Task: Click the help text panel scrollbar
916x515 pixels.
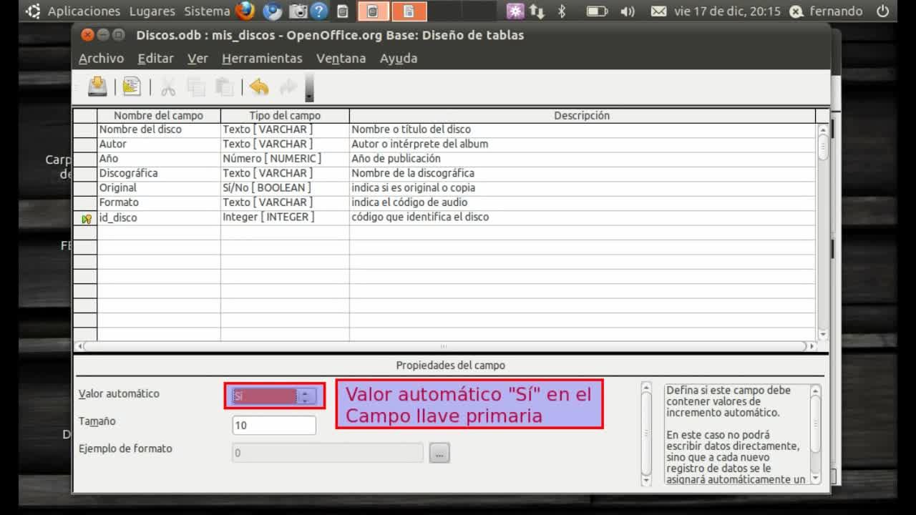Action: click(815, 434)
